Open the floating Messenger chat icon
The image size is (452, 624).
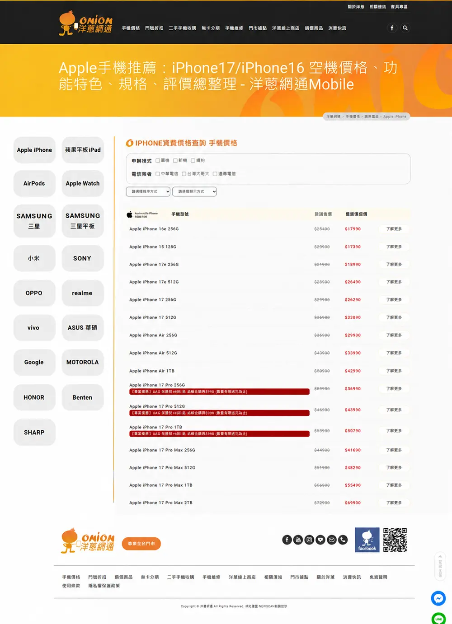tap(438, 598)
